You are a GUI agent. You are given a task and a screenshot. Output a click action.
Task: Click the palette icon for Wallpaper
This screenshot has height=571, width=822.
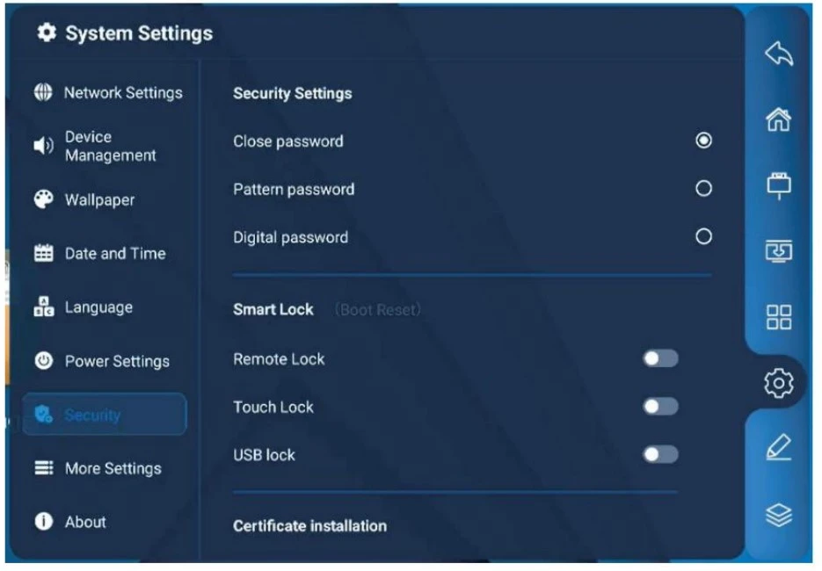(x=43, y=199)
